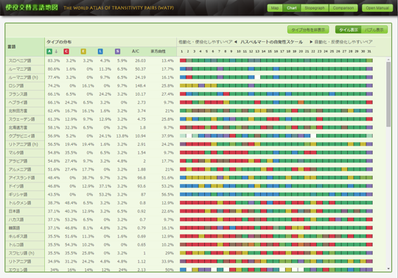Sort by blue L type icon
Viewport: 398px width, 278px height.
[x=100, y=51]
